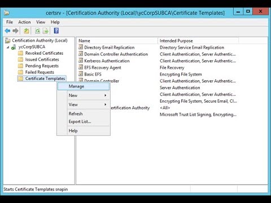Click the Failed Requests folder icon
271x203 pixels.
(x=20, y=72)
